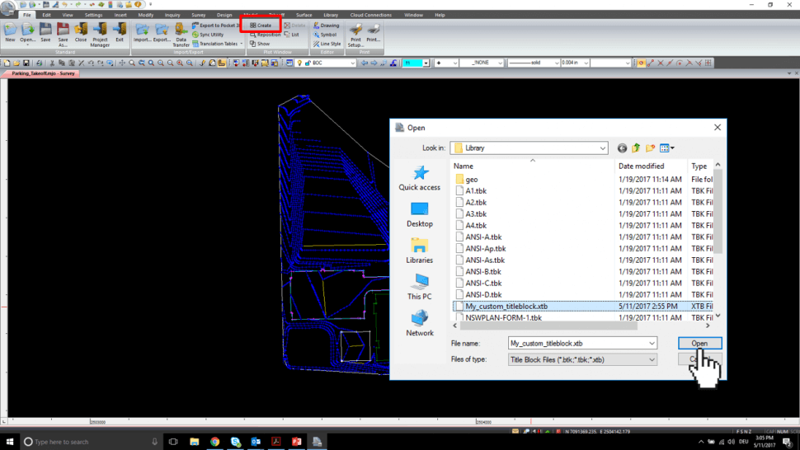Click the pan arrows toolbar icon

(122, 63)
